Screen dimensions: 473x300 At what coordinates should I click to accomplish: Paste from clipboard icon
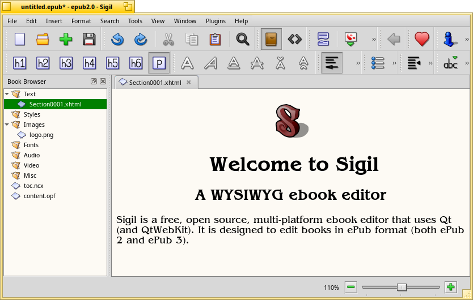[215, 39]
